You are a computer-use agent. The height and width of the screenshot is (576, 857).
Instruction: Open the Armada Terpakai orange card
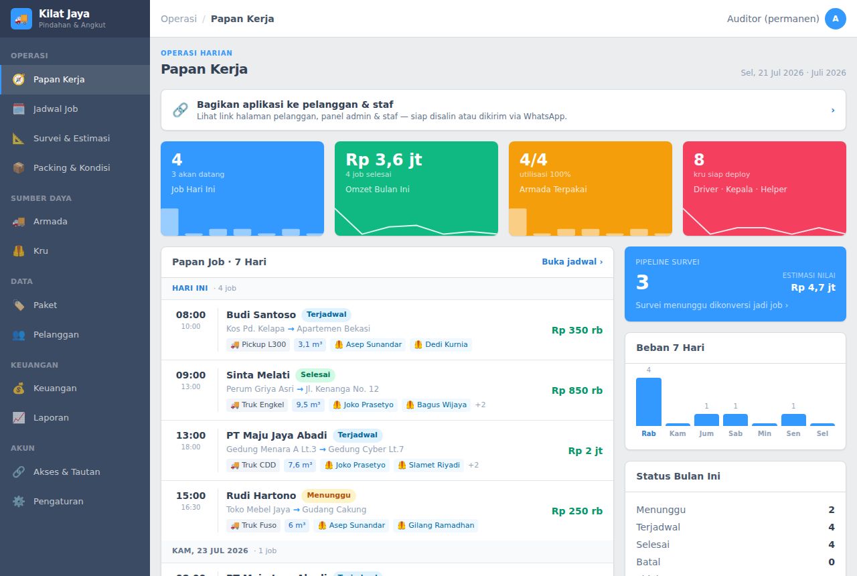[x=591, y=188]
